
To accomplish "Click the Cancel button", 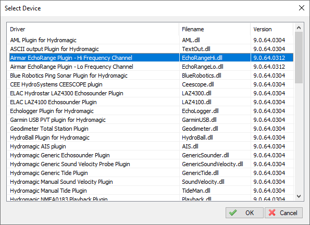I will (x=283, y=213).
